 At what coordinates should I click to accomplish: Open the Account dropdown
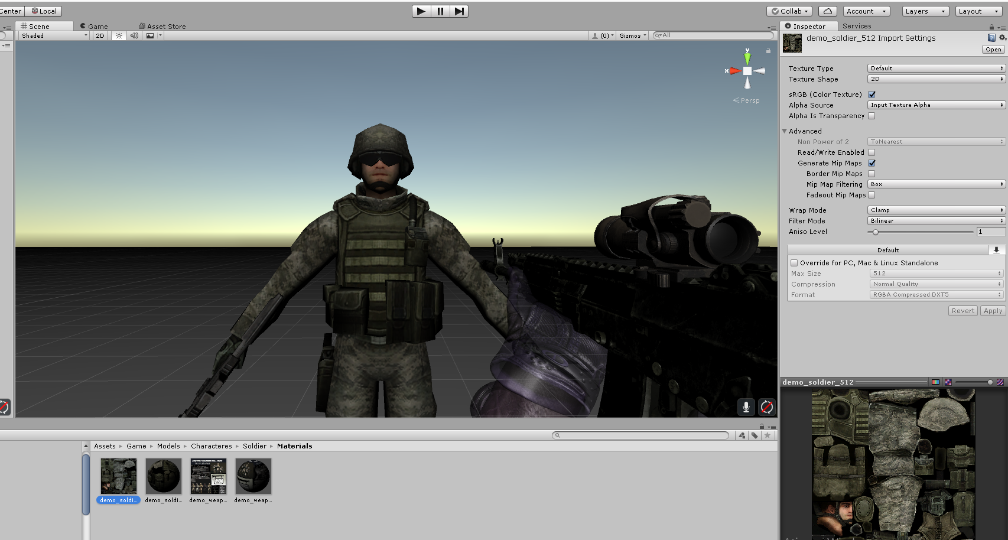(866, 11)
